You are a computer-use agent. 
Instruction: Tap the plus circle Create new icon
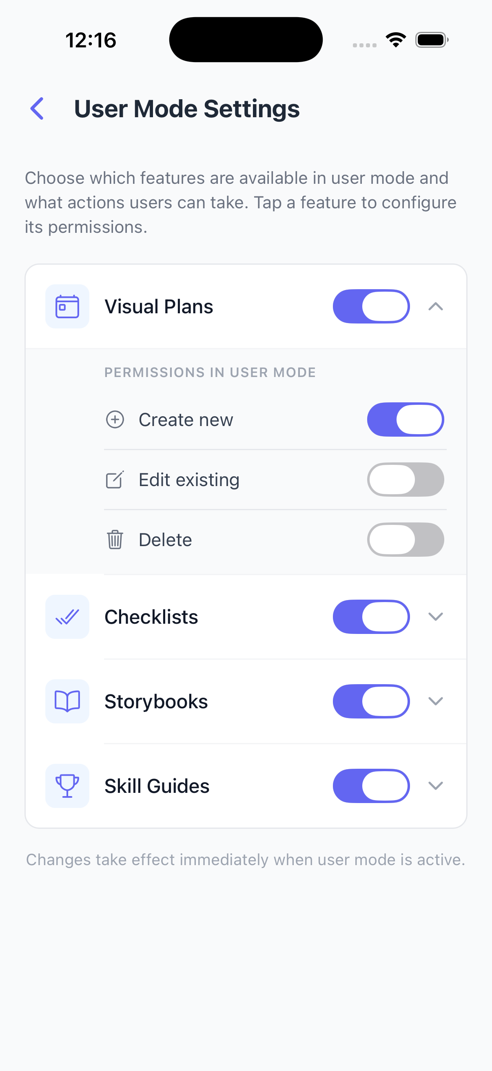click(x=115, y=419)
